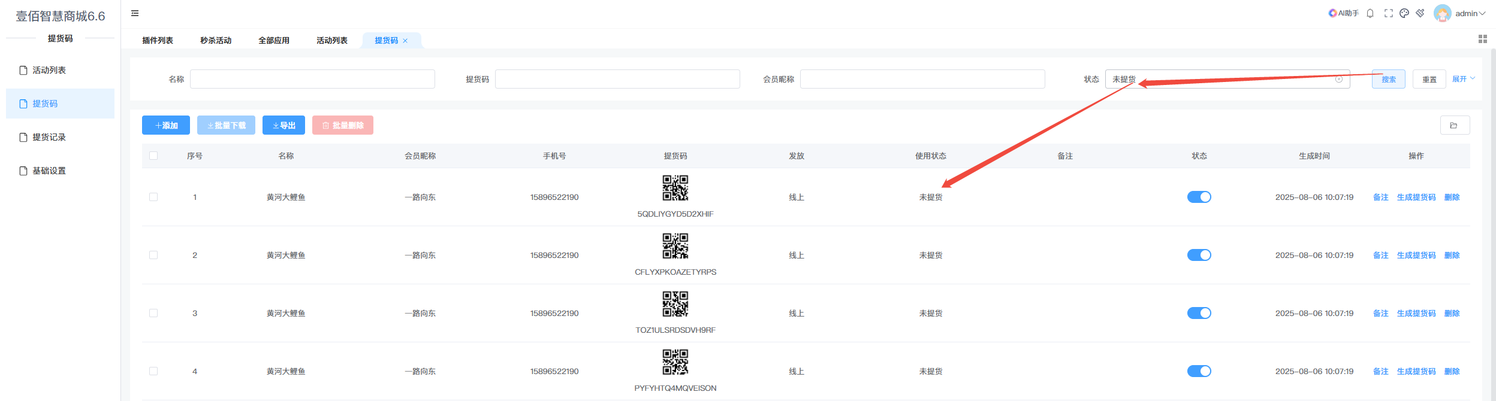Viewport: 1496px width, 401px height.
Task: Click 生成提货码 link in row 3
Action: (1416, 313)
